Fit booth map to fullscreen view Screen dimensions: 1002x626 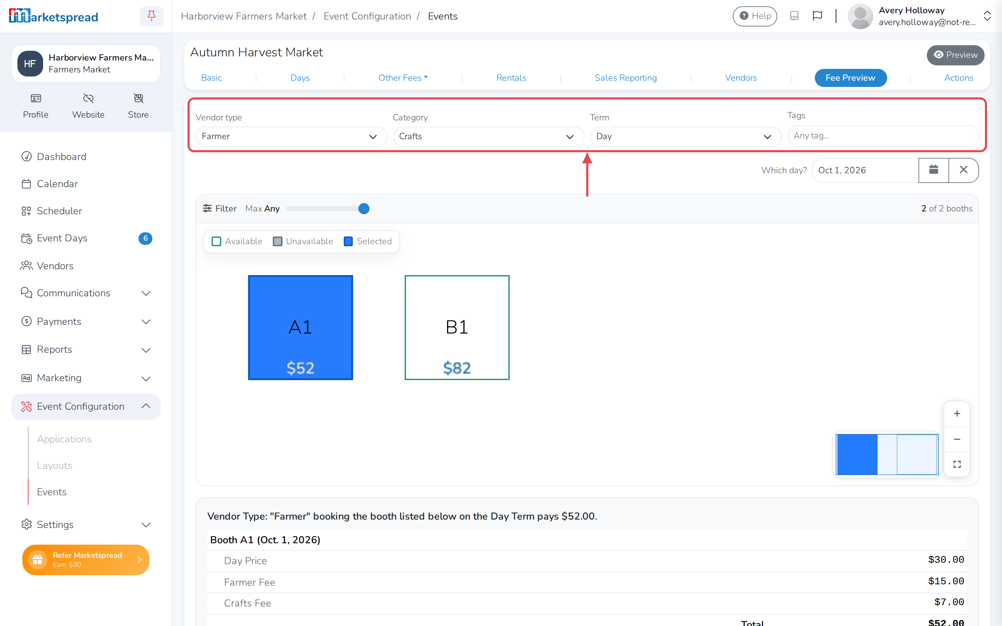click(957, 465)
